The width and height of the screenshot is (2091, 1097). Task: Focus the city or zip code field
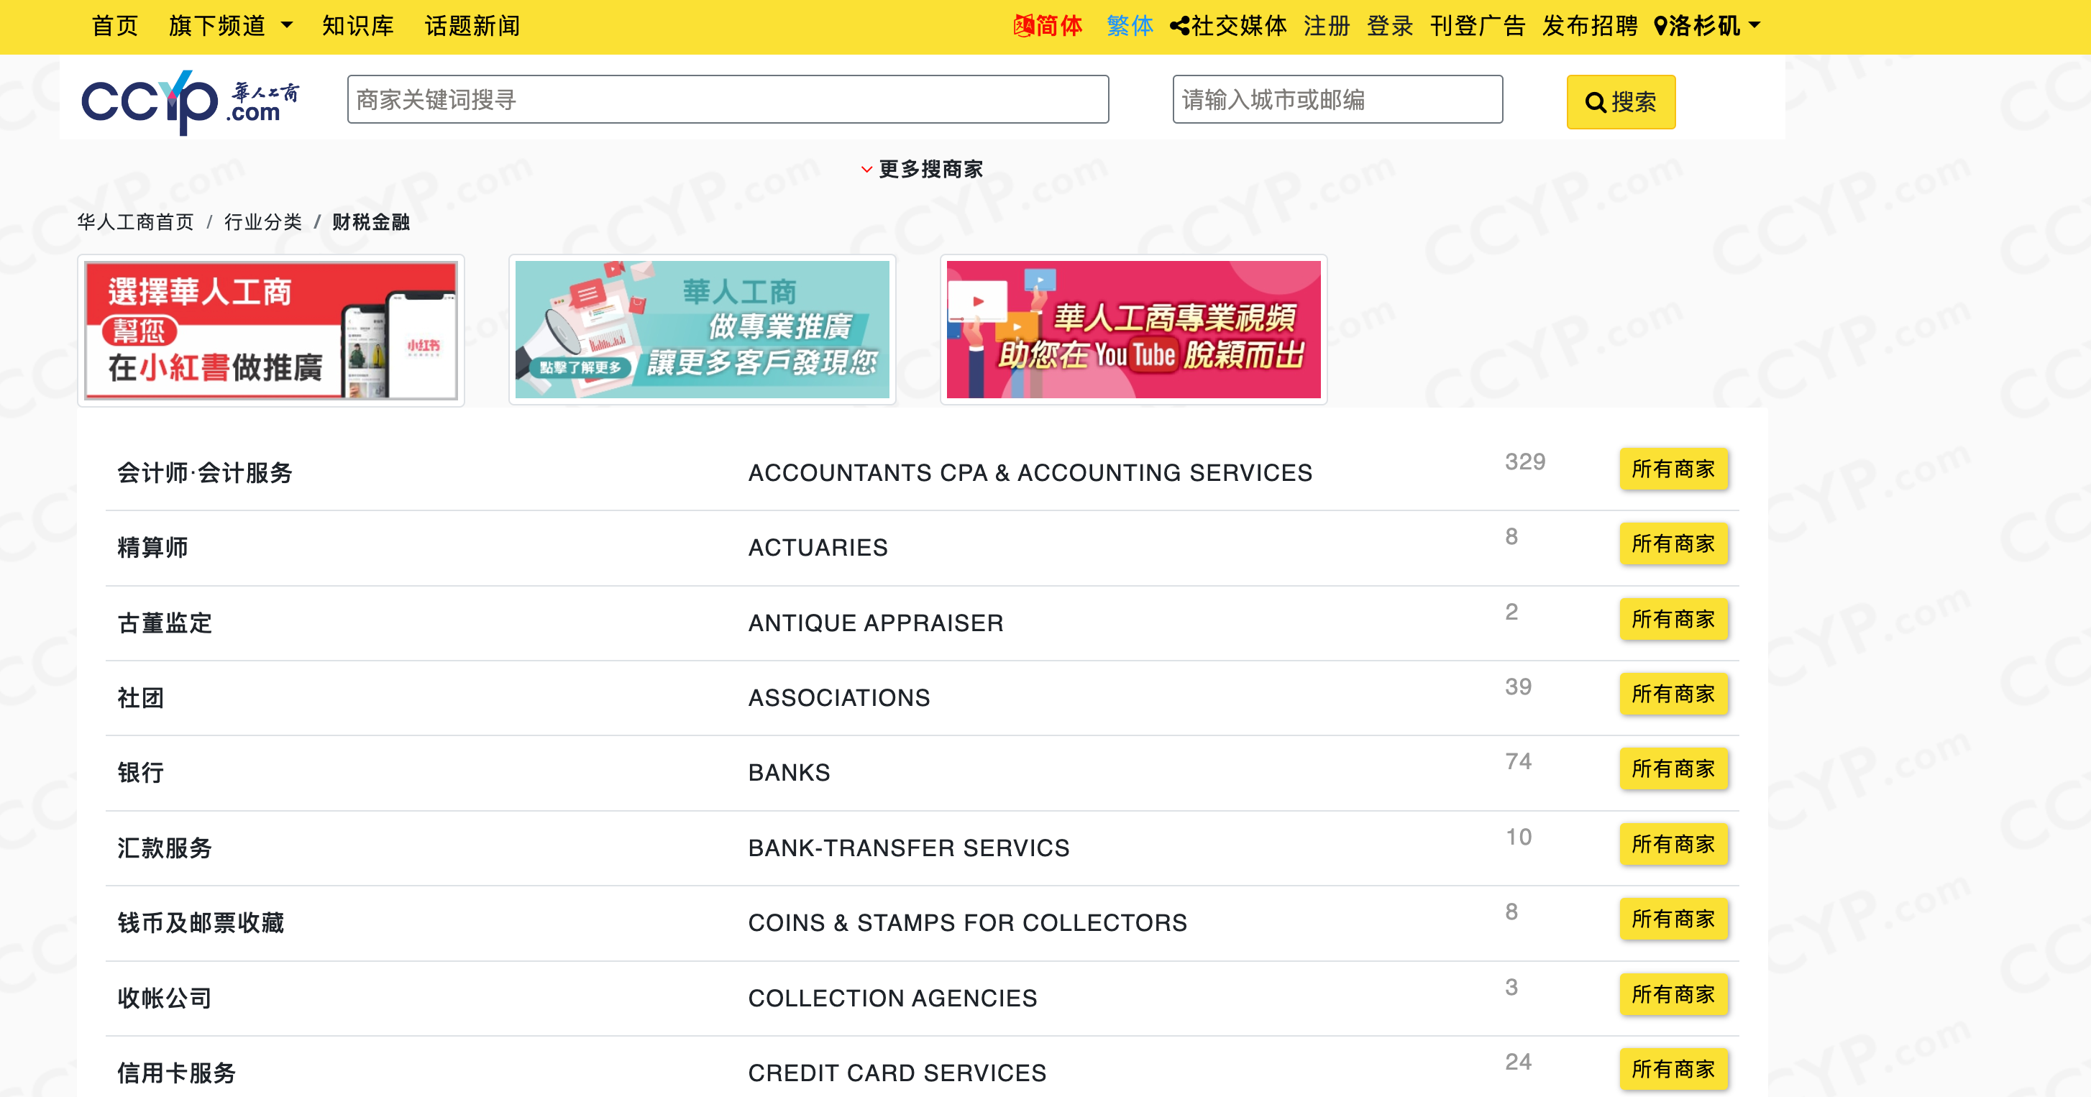coord(1337,100)
